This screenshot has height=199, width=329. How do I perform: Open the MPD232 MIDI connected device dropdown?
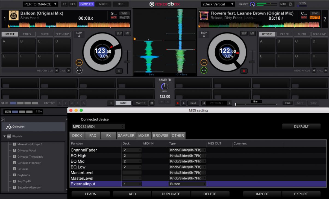tap(98, 126)
